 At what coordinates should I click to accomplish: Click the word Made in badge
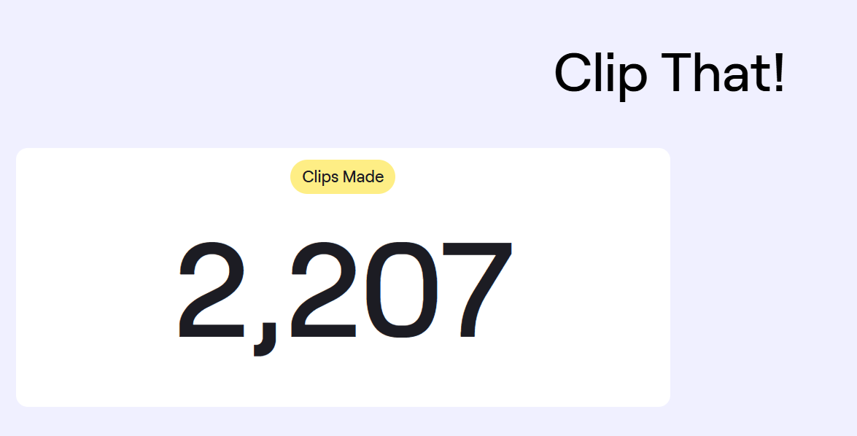click(x=363, y=176)
